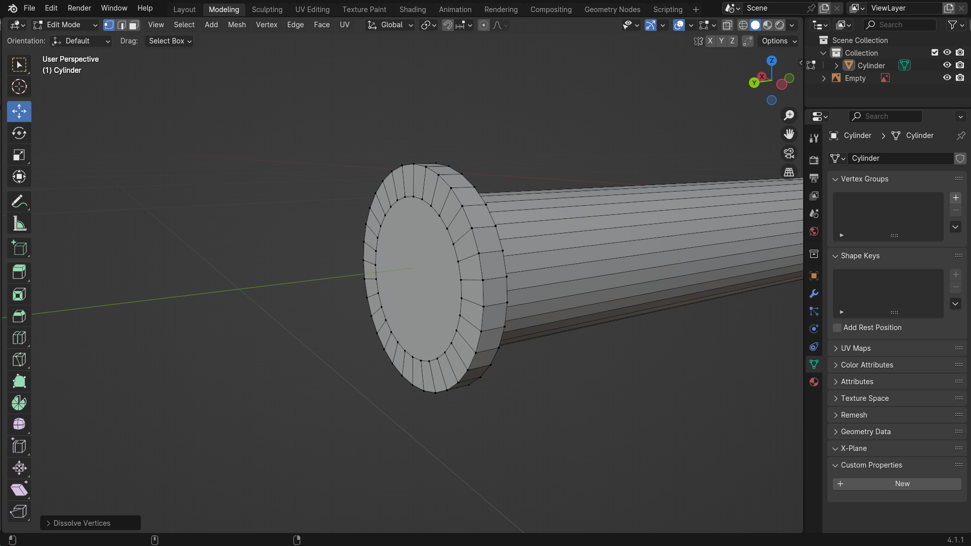Activate the Scale tool
The width and height of the screenshot is (971, 546).
click(x=19, y=155)
